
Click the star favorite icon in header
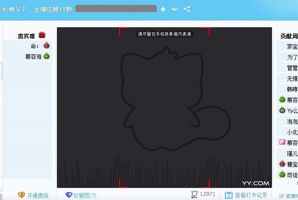coord(163,9)
